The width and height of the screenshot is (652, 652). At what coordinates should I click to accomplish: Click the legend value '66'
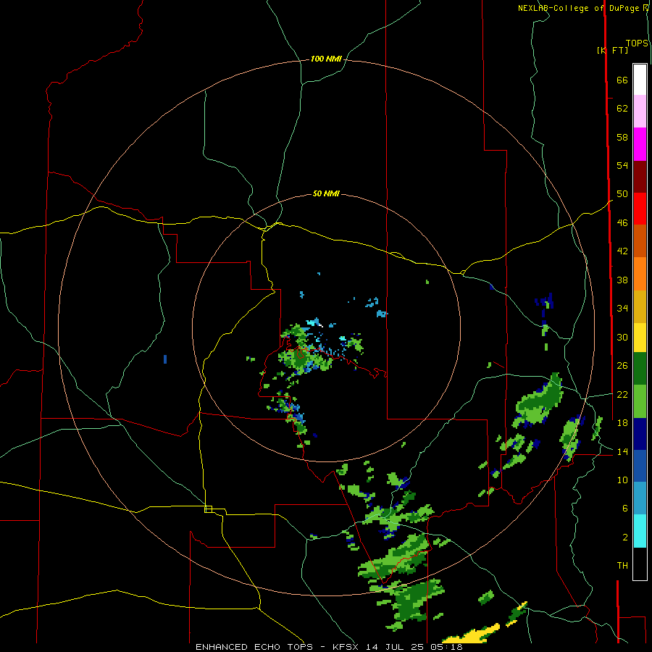click(x=622, y=80)
